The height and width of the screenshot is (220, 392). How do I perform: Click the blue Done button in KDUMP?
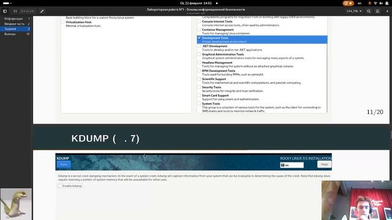[64, 164]
